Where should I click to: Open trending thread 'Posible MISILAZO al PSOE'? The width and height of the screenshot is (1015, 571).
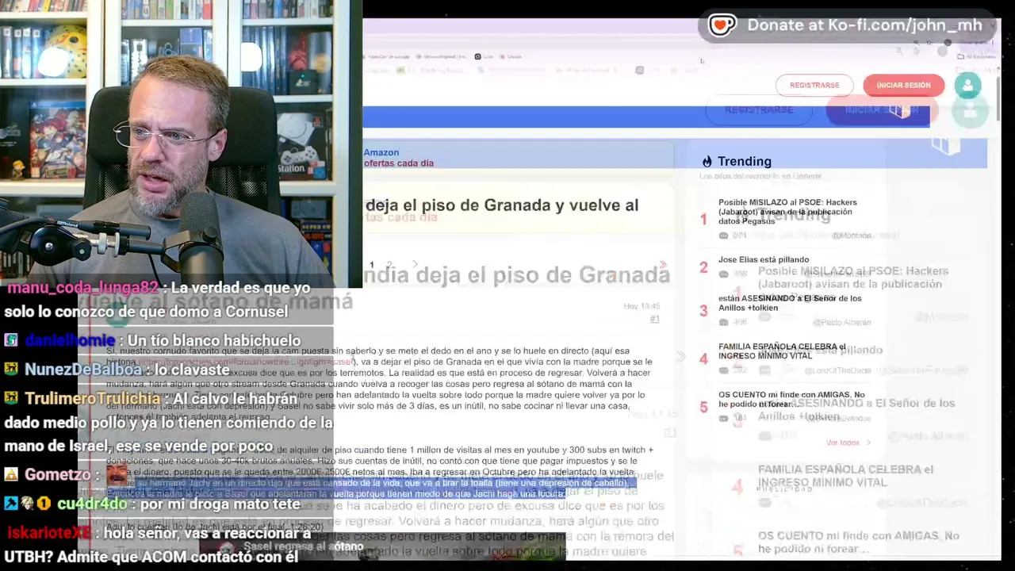(x=787, y=212)
